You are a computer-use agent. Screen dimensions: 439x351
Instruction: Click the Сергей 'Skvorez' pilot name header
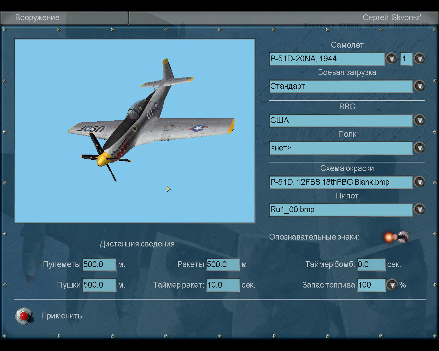pos(392,17)
